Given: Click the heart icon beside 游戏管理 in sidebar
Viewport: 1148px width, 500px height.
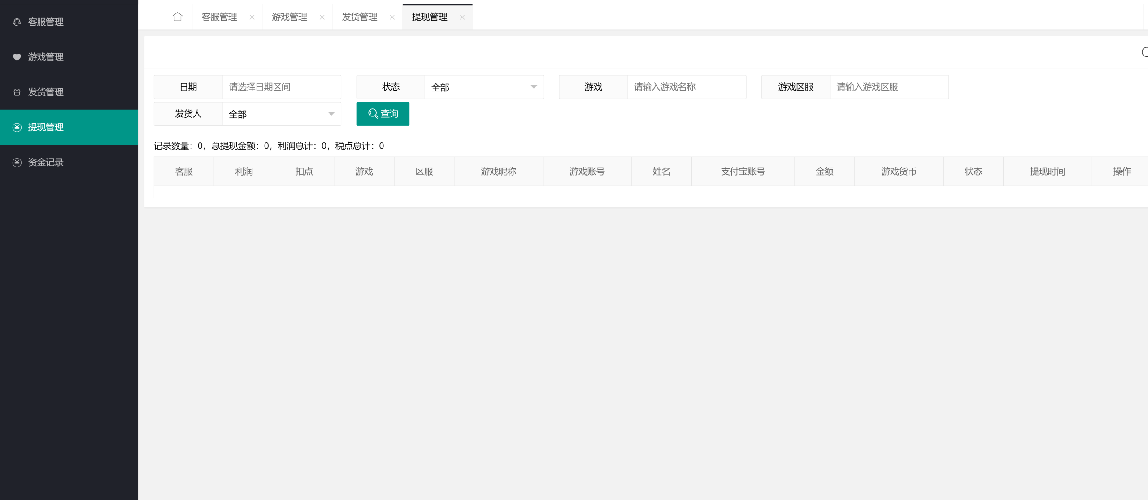Looking at the screenshot, I should [x=17, y=57].
